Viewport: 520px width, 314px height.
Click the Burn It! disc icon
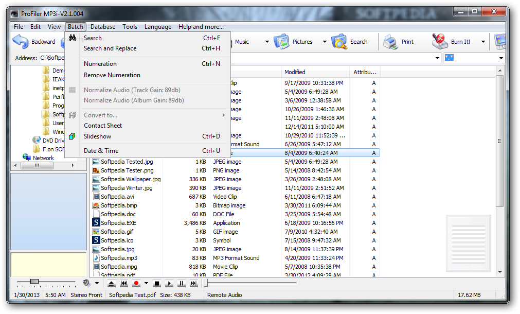coord(440,42)
